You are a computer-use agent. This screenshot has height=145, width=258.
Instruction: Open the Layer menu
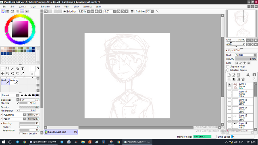pos(33,6)
